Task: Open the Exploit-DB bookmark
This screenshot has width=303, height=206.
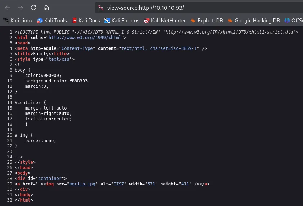Action: pos(206,21)
